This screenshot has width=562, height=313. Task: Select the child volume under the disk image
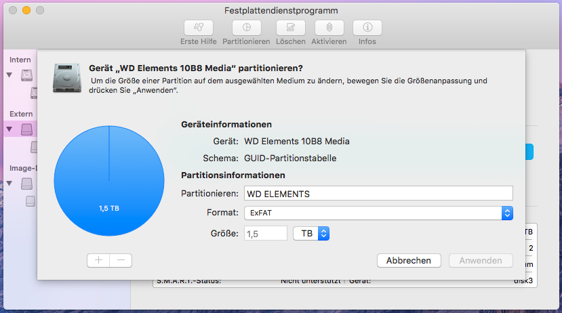(x=31, y=201)
